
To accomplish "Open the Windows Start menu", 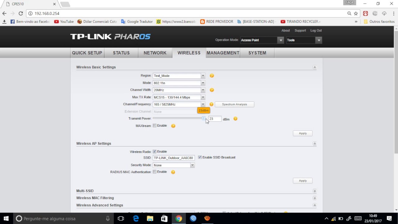I will [6, 218].
